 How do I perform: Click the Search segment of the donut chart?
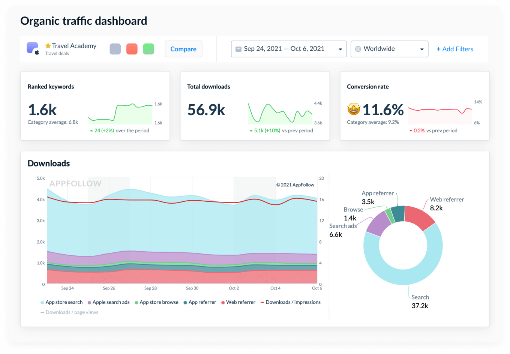[403, 277]
